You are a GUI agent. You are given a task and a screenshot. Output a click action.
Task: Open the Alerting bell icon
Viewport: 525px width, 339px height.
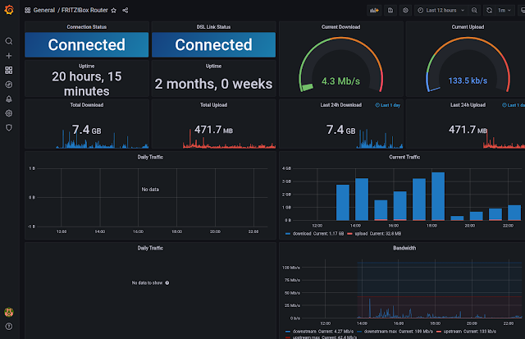pos(9,98)
